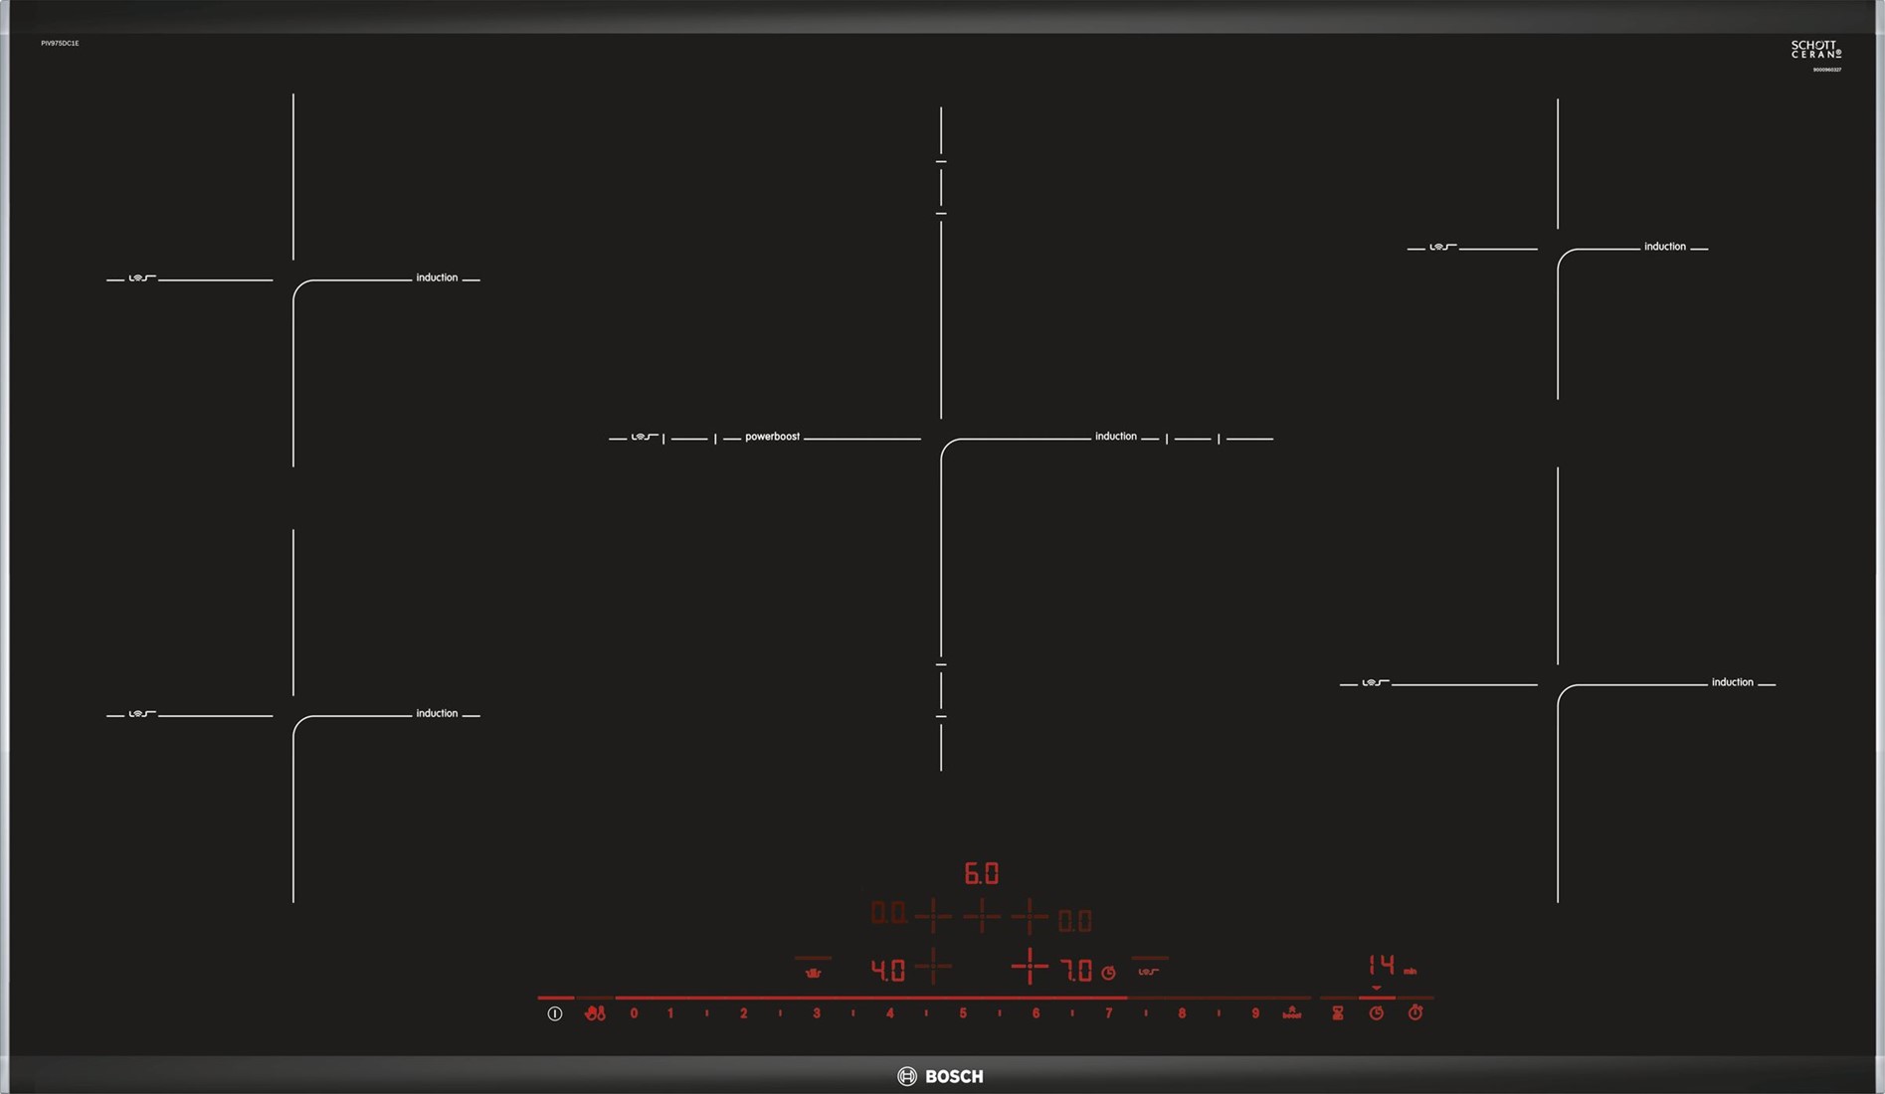Tap the hourglass kitchen timer icon

coord(1338,1012)
